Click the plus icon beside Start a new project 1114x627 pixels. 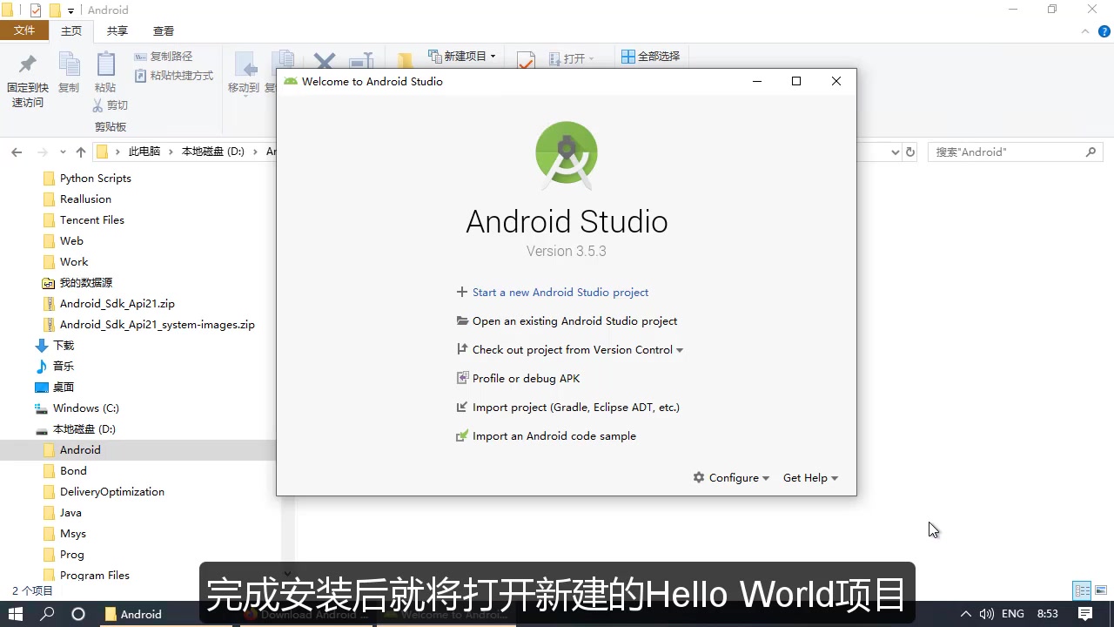[x=462, y=293]
